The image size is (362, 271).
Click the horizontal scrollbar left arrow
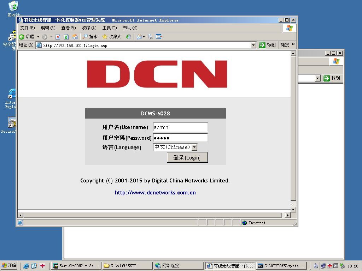click(21, 216)
